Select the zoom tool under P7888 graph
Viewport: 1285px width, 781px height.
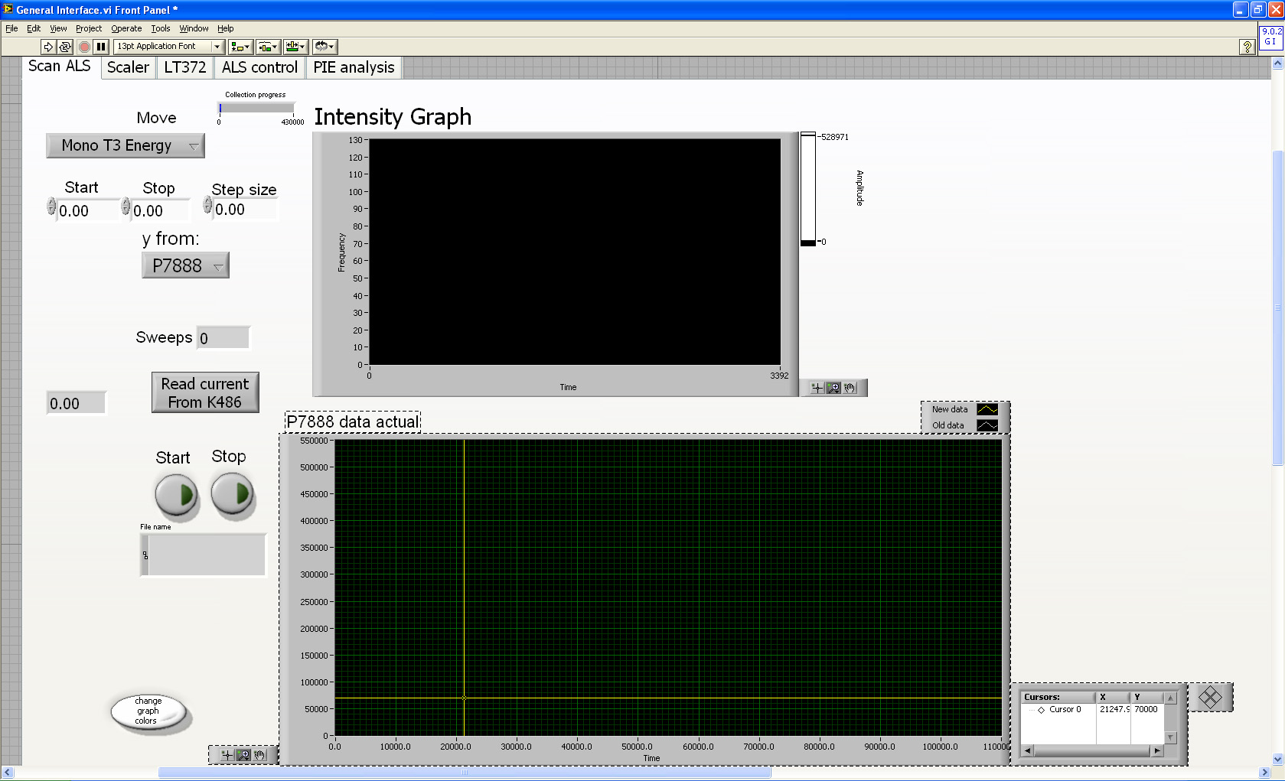pyautogui.click(x=243, y=755)
